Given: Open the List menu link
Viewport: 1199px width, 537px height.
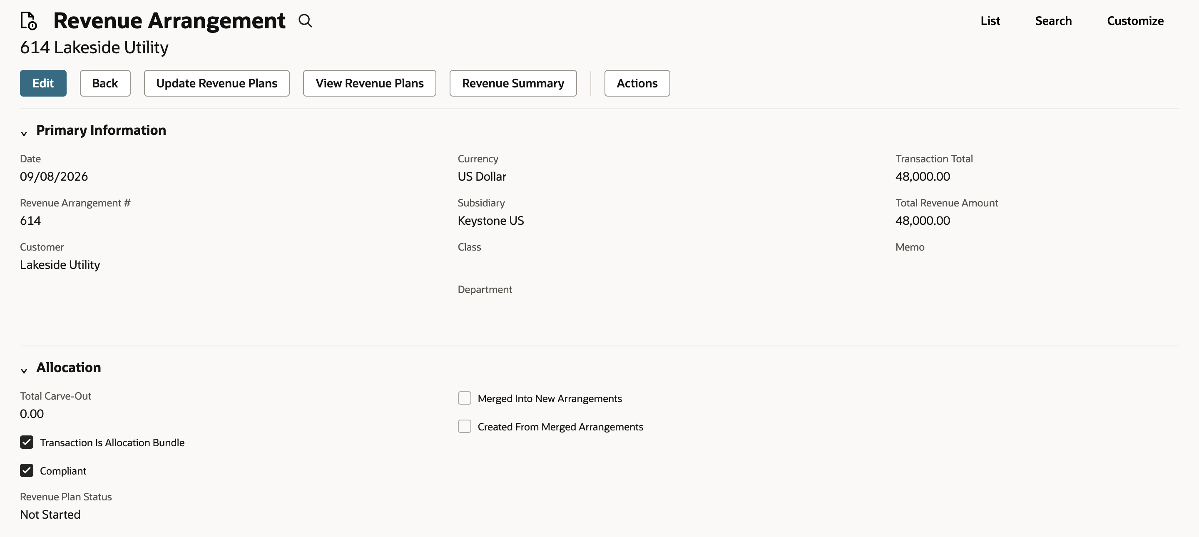Looking at the screenshot, I should [x=990, y=21].
